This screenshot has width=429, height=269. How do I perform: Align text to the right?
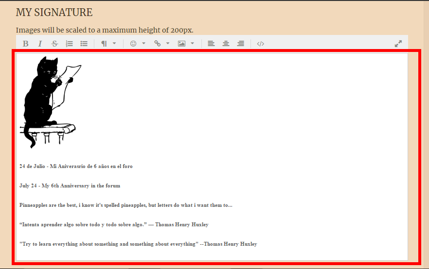(x=240, y=44)
